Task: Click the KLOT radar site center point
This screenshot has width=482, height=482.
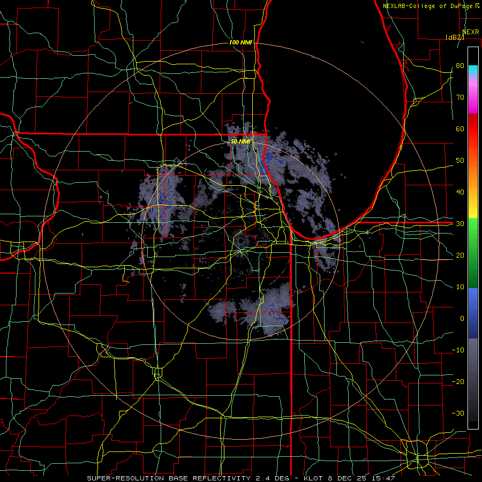Action: click(240, 240)
